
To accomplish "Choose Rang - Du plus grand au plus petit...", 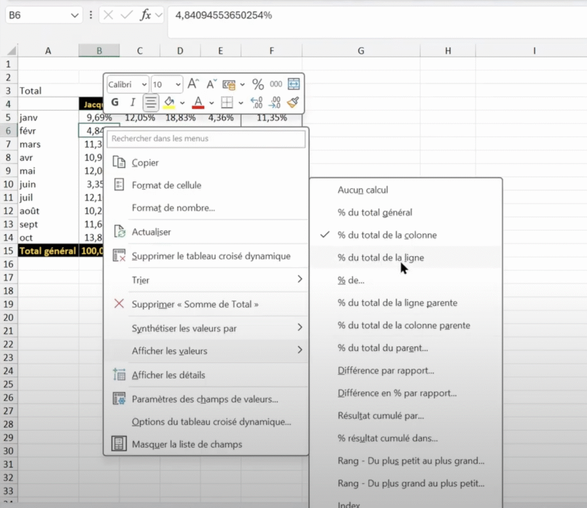I will tap(406, 483).
